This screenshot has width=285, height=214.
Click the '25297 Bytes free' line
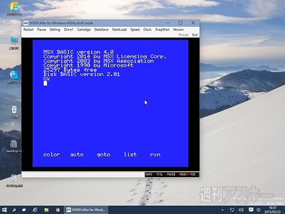coord(70,70)
